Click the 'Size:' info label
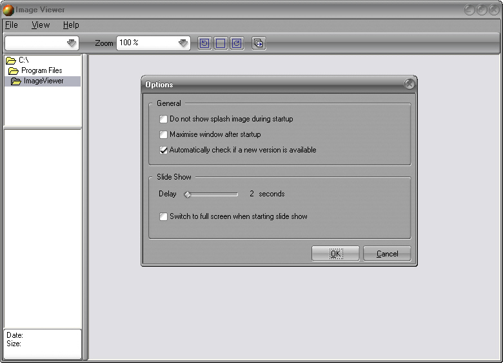The image size is (503, 363). (x=14, y=344)
